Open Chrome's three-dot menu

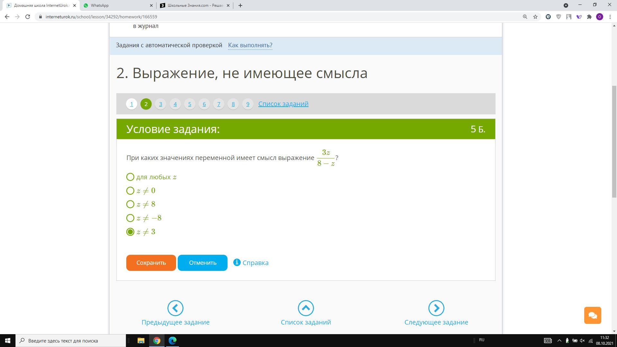[610, 17]
